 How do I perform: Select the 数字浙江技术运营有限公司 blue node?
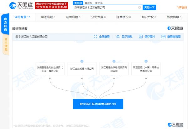[98, 104]
